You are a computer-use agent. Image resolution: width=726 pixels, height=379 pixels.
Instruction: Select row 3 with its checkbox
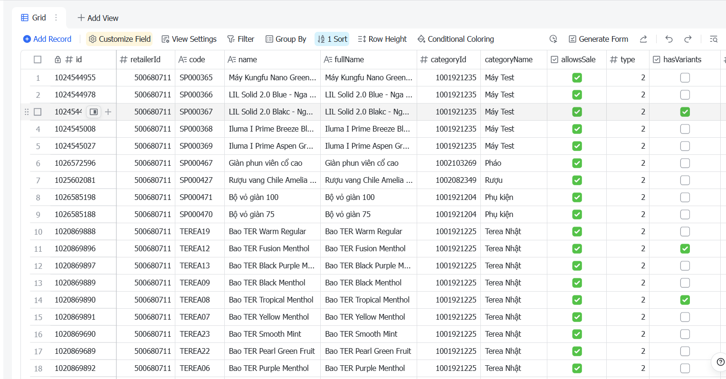click(x=38, y=112)
